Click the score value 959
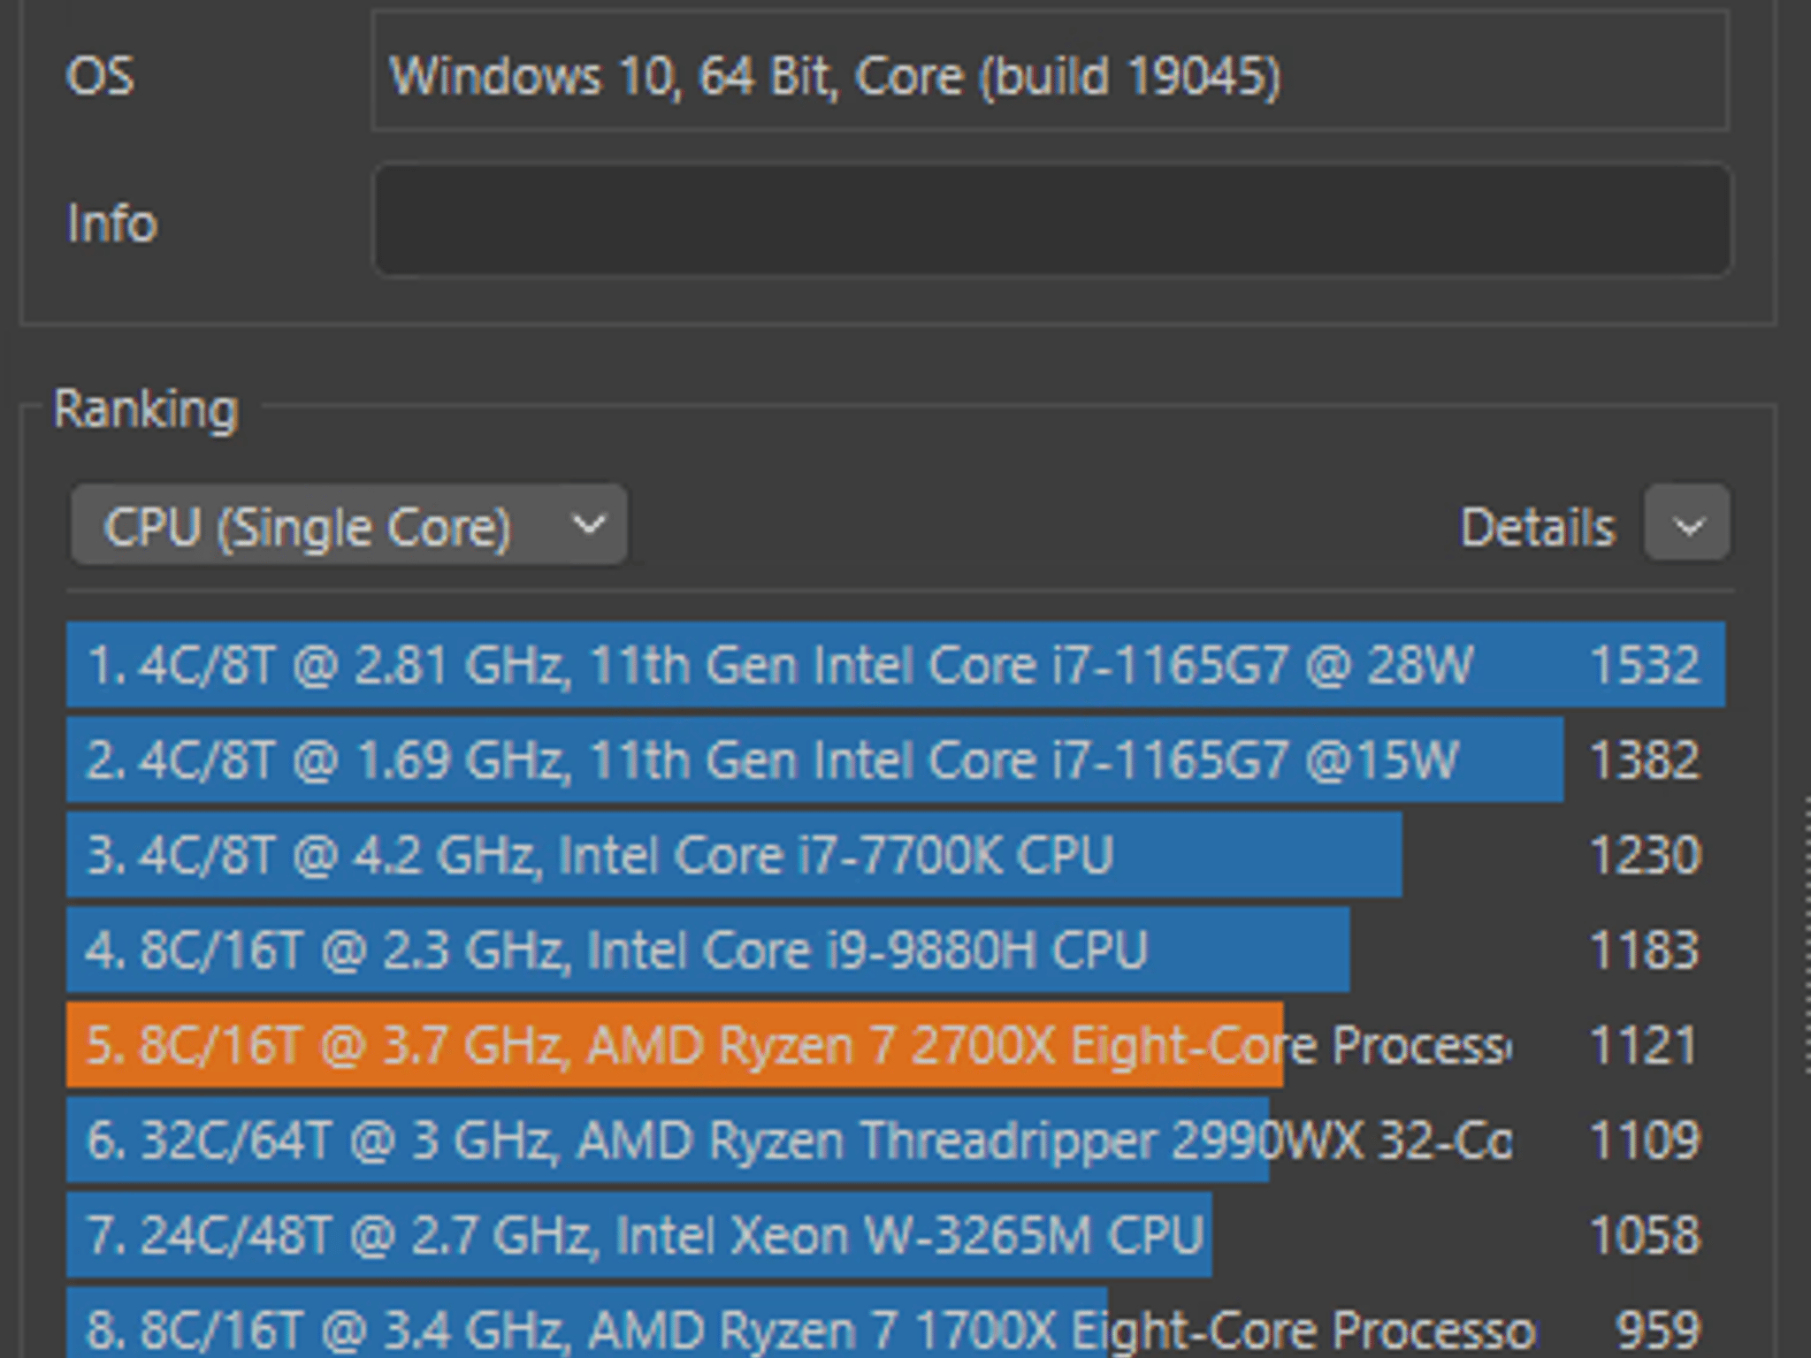 pos(1657,1329)
